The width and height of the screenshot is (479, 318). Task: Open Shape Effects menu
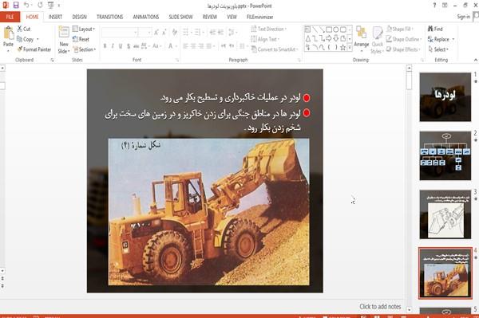coord(403,49)
